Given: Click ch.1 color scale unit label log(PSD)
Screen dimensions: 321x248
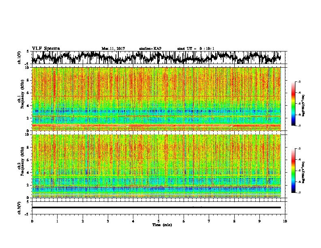Looking at the screenshot, I should (x=304, y=105).
